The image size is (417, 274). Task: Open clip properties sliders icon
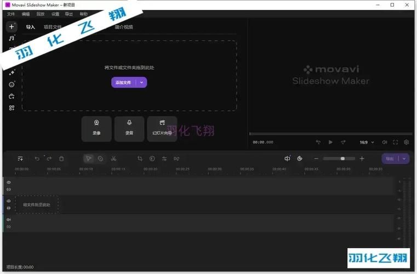tap(164, 159)
